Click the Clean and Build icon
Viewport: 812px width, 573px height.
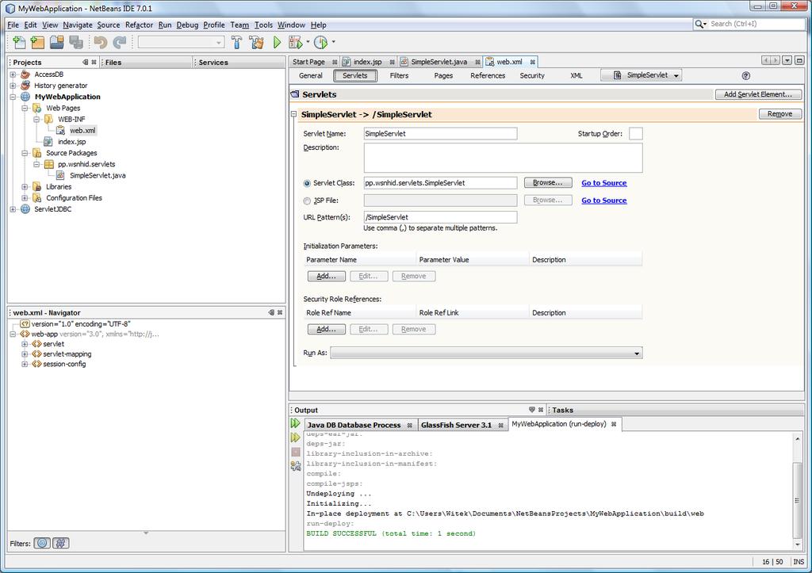[256, 43]
